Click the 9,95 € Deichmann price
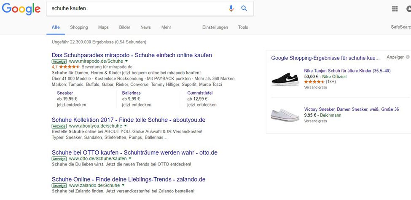This screenshot has height=200, width=411. click(x=309, y=115)
